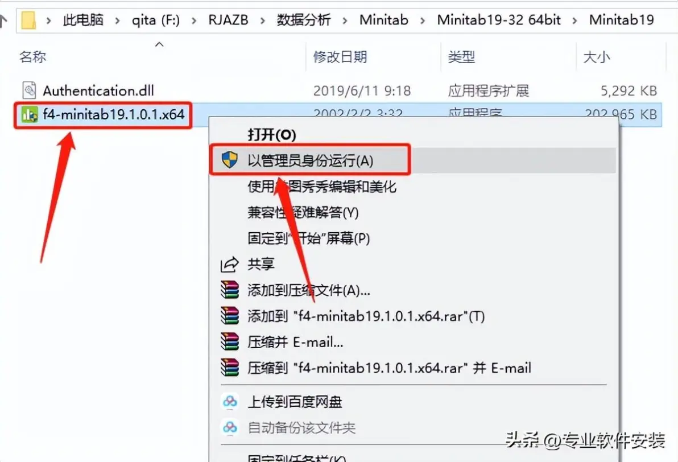Click Baidu Netdisk icon beside 上传到百度网盘
Viewport: 678px width, 462px height.
pyautogui.click(x=230, y=402)
